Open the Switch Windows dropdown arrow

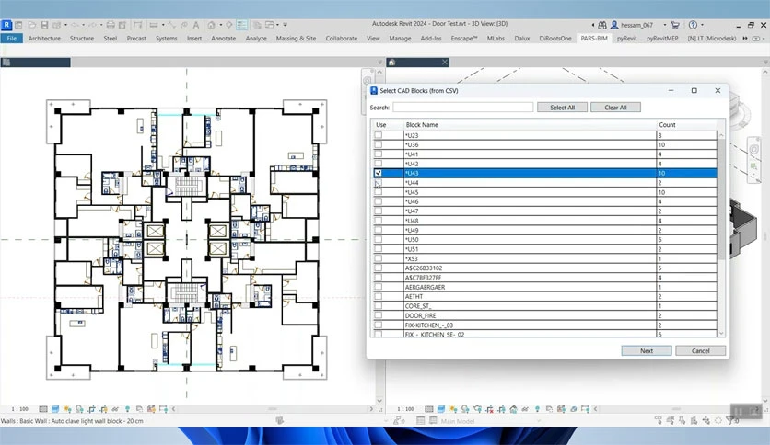point(277,25)
